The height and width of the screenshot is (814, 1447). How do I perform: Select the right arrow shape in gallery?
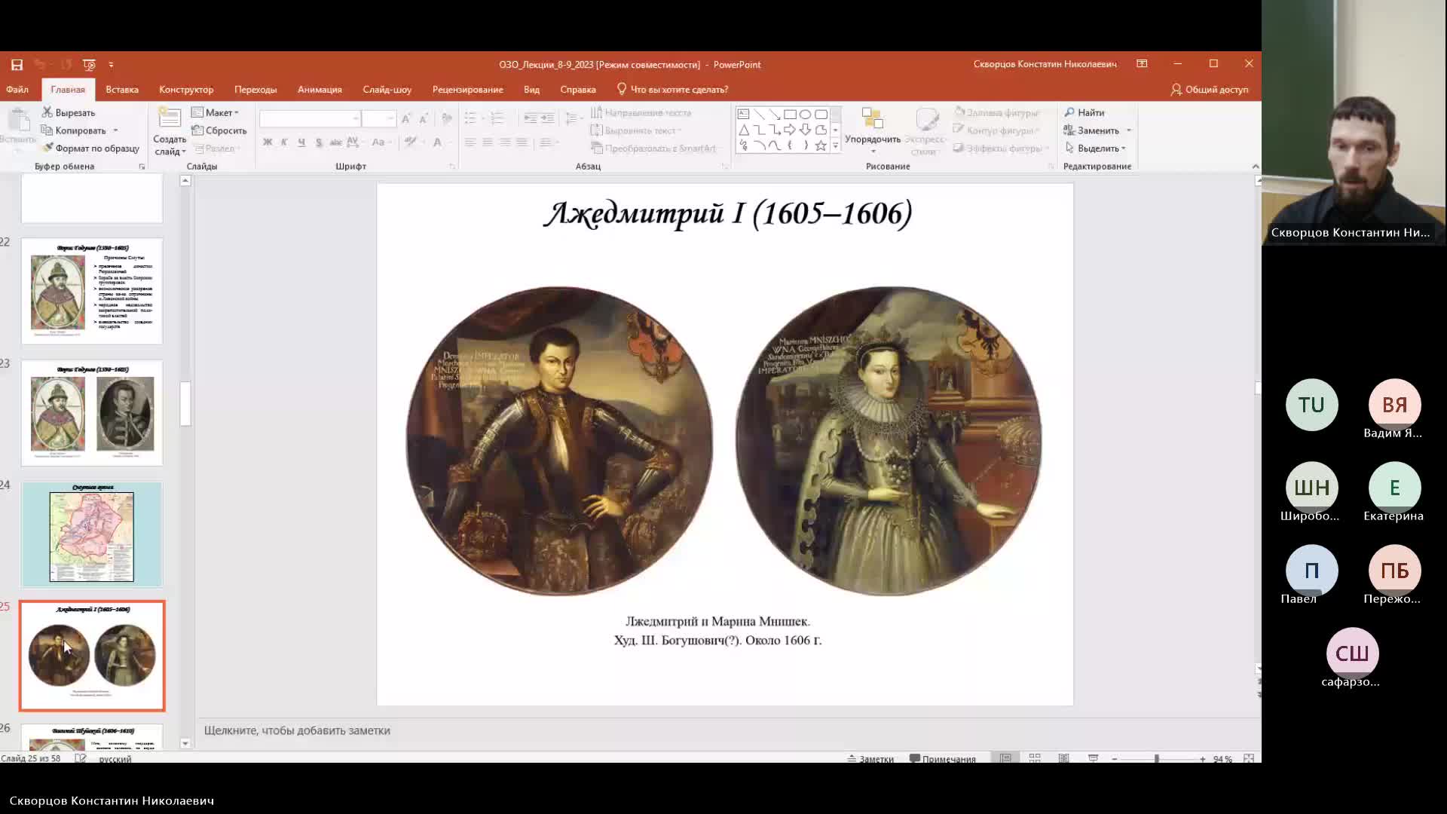(790, 130)
